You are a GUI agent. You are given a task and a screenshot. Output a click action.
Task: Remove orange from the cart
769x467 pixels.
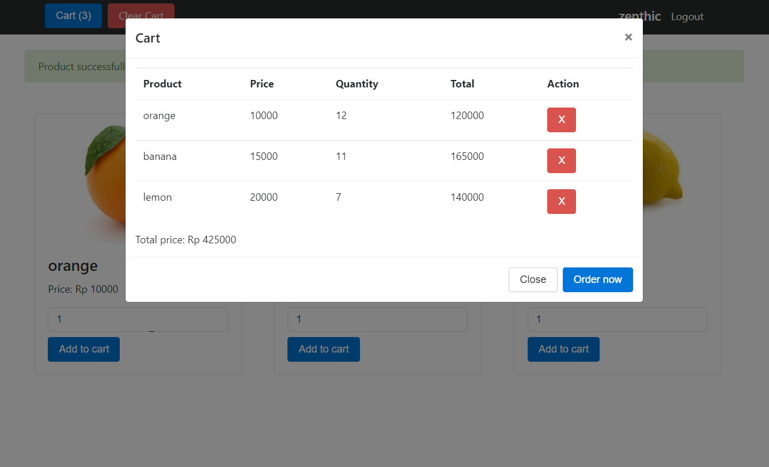[x=561, y=120]
